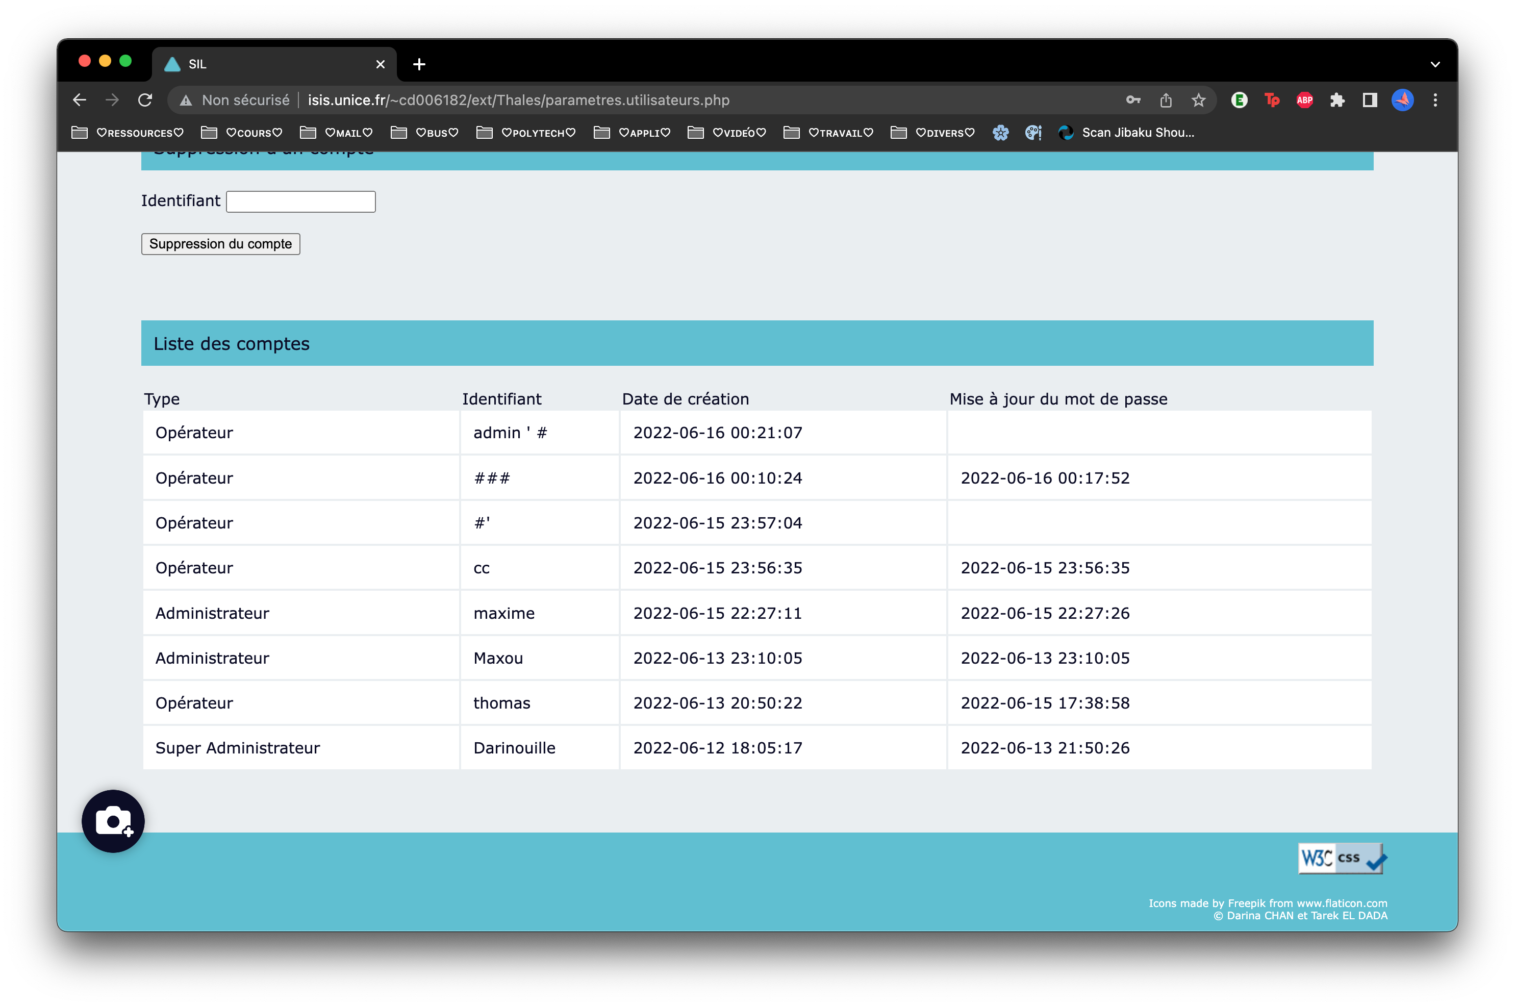Viewport: 1515px width, 1007px height.
Task: Open the Chrome profile avatar
Action: (1403, 100)
